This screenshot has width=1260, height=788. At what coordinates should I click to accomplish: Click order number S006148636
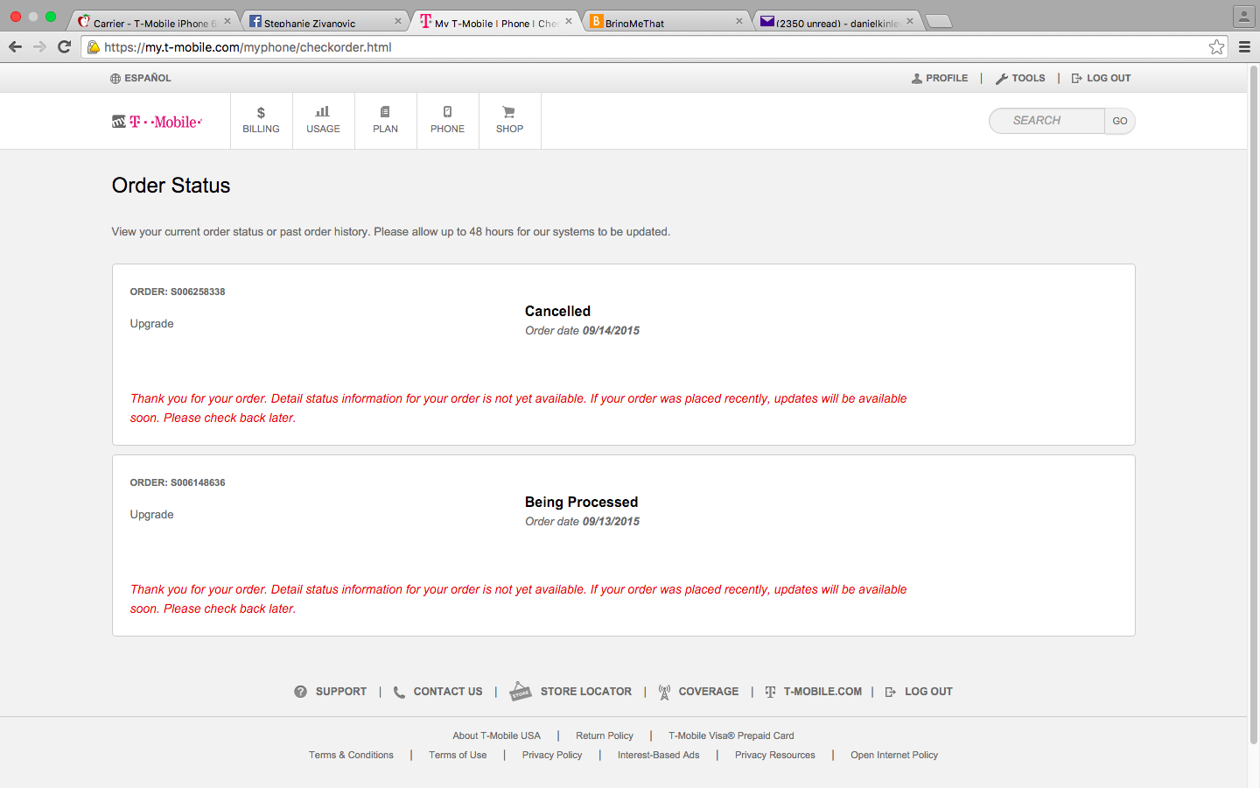click(x=198, y=482)
